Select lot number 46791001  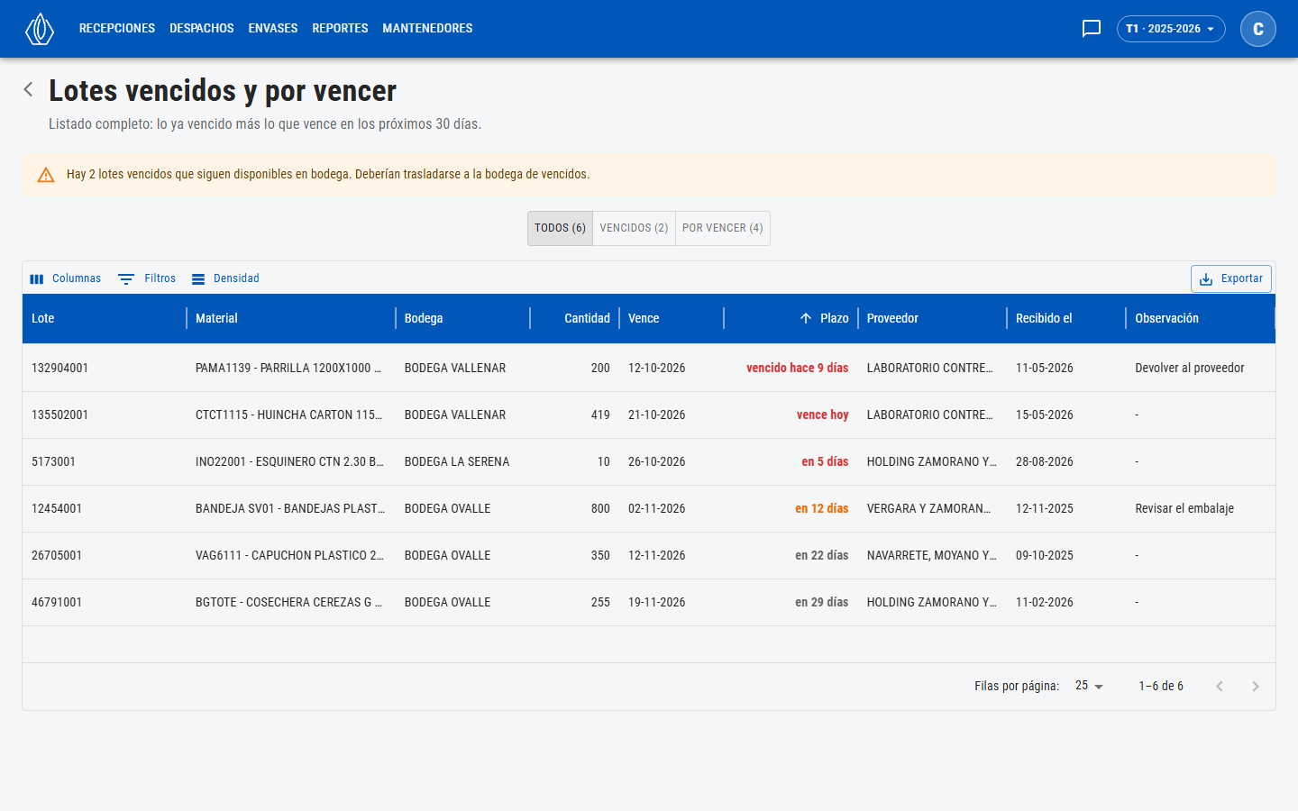tap(57, 602)
